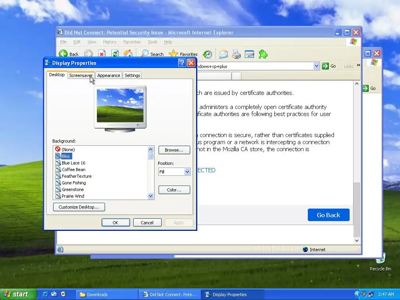The width and height of the screenshot is (400, 300).
Task: Open the Recycle Bin desktop icon
Action: pyautogui.click(x=380, y=262)
